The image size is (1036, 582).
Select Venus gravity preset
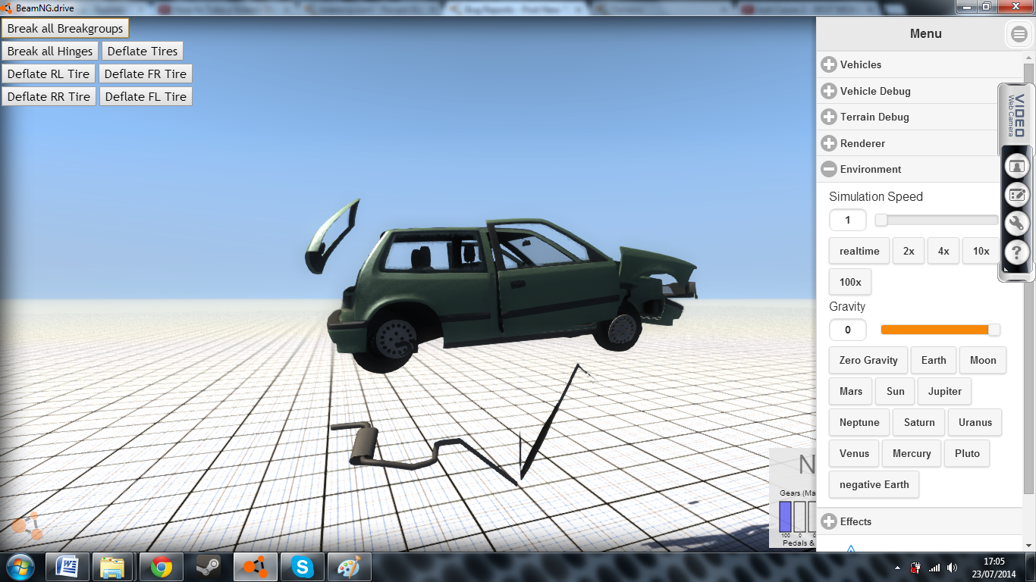pos(854,453)
